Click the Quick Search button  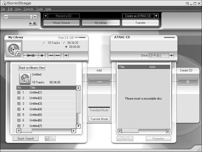click(26, 139)
